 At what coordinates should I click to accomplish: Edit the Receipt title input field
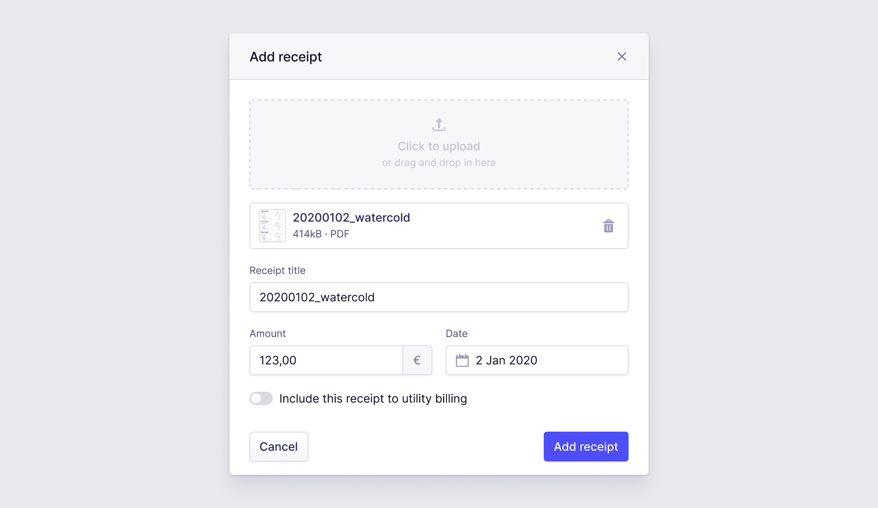pos(439,297)
